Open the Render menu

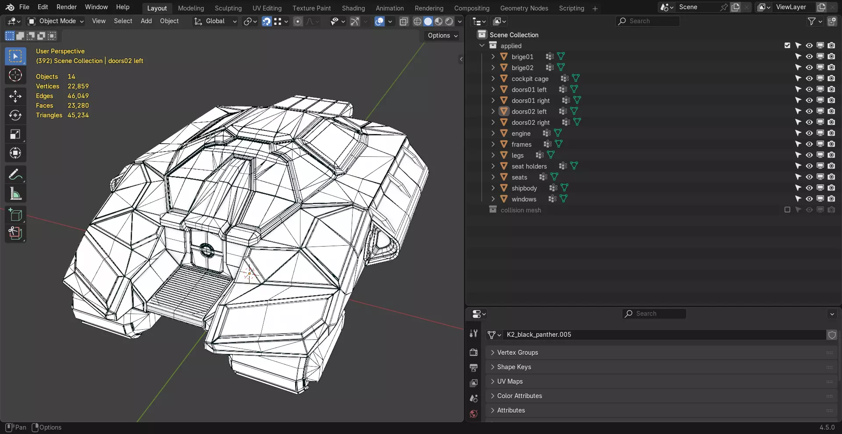tap(67, 7)
